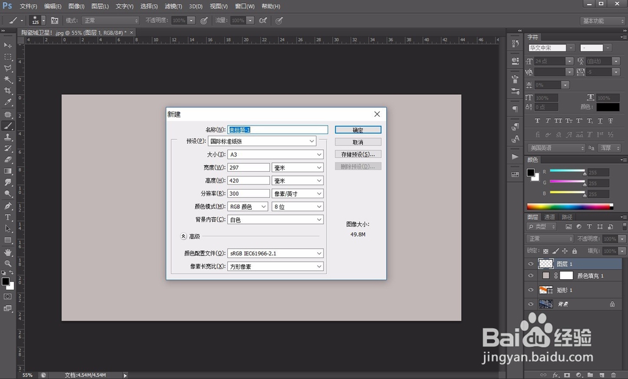
Task: Toggle lock all padlock
Action: click(575, 251)
